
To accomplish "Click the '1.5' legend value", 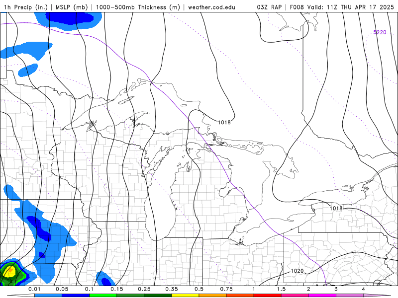I will pyautogui.click(x=281, y=289).
